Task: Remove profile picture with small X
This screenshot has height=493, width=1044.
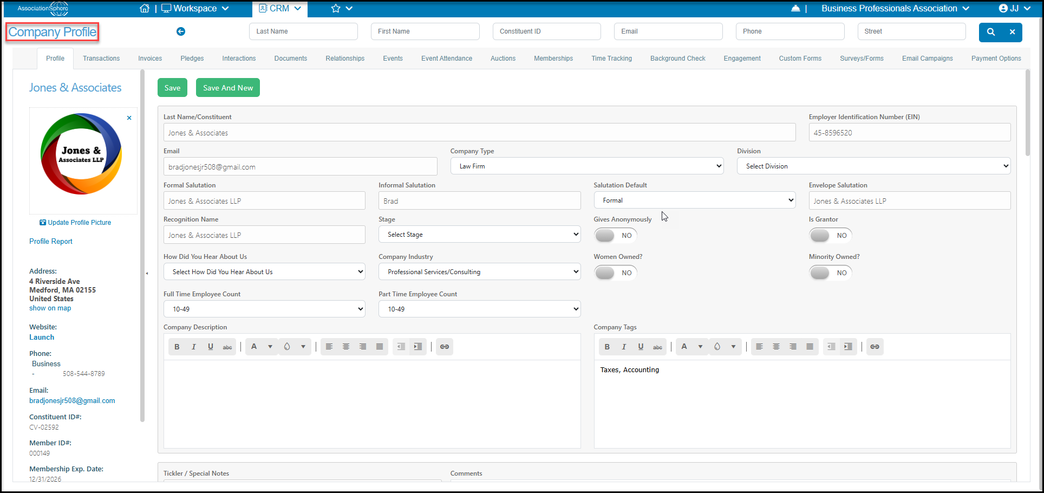Action: pos(129,118)
